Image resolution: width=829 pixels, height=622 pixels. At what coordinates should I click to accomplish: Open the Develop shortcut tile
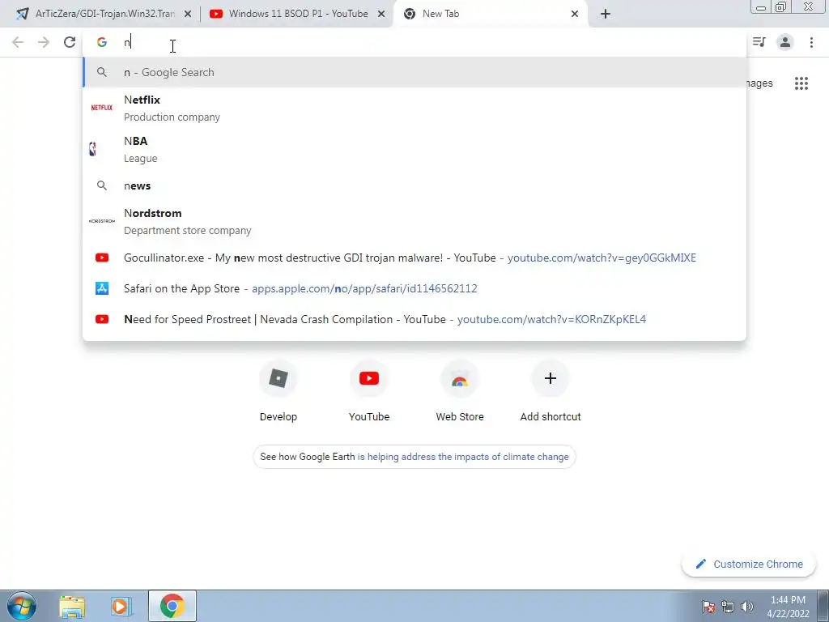click(x=278, y=391)
